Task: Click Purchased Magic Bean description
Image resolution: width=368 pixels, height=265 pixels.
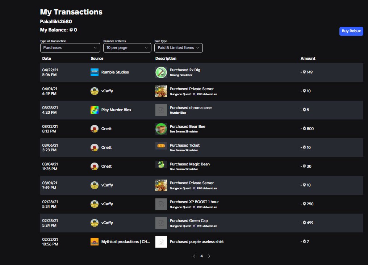Action: 190,164
